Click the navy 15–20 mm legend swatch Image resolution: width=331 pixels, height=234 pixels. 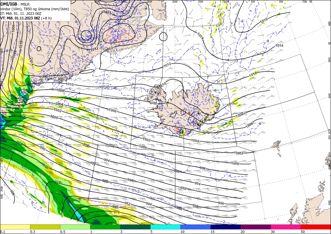226,227
